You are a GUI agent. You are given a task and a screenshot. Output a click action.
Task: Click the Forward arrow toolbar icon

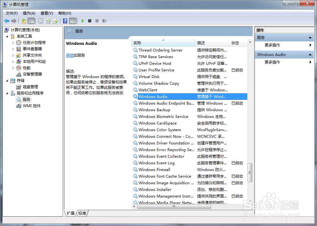pyautogui.click(x=14, y=21)
